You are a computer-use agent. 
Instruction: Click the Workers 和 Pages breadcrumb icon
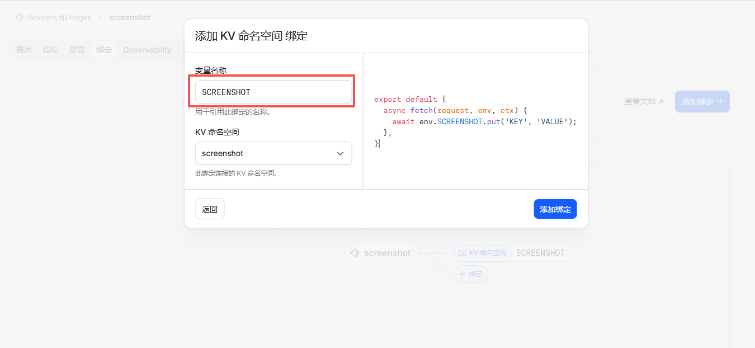(x=20, y=17)
